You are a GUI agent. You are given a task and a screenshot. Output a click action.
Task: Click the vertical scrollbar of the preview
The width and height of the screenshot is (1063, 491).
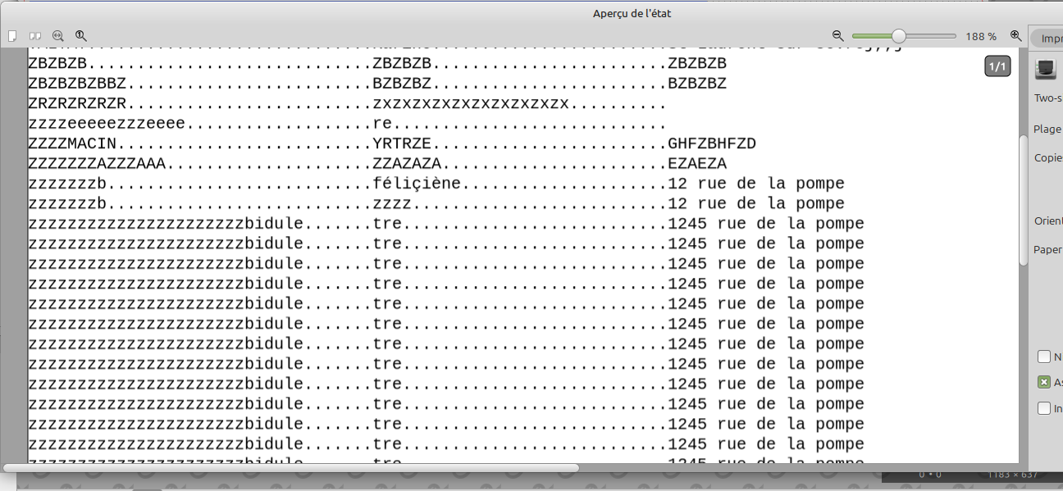1023,197
